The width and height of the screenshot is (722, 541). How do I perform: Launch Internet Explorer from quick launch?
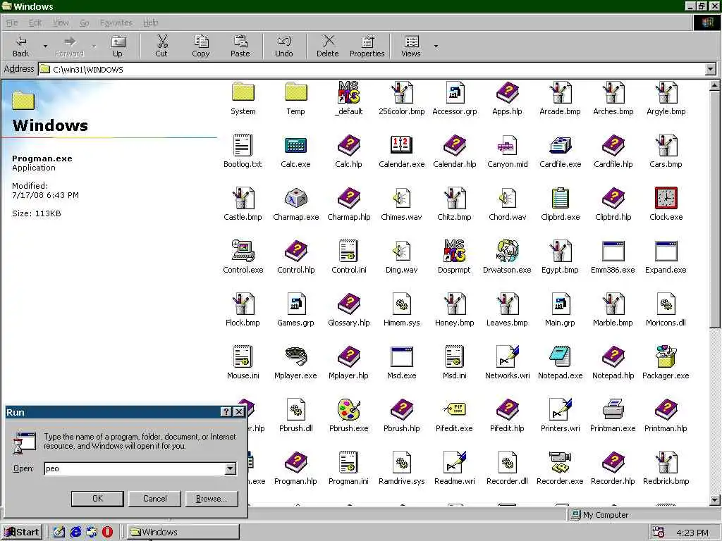pyautogui.click(x=75, y=532)
